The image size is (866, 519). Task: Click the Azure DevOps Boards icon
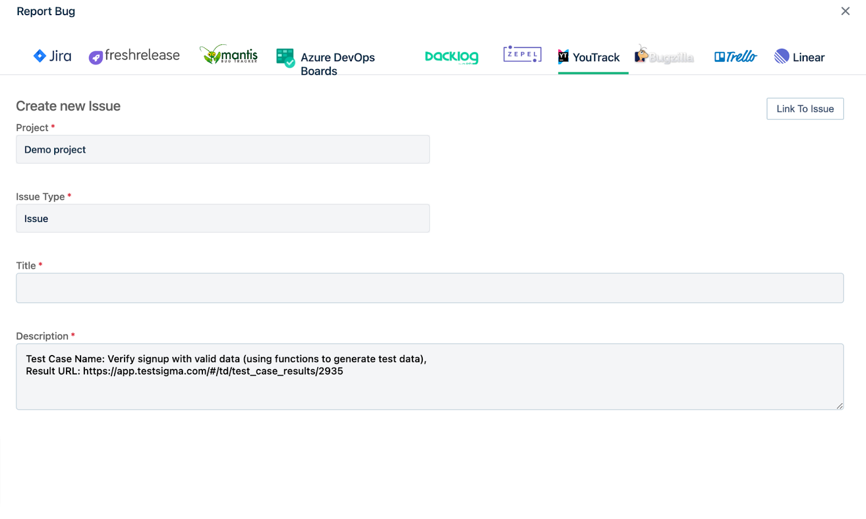coord(285,57)
